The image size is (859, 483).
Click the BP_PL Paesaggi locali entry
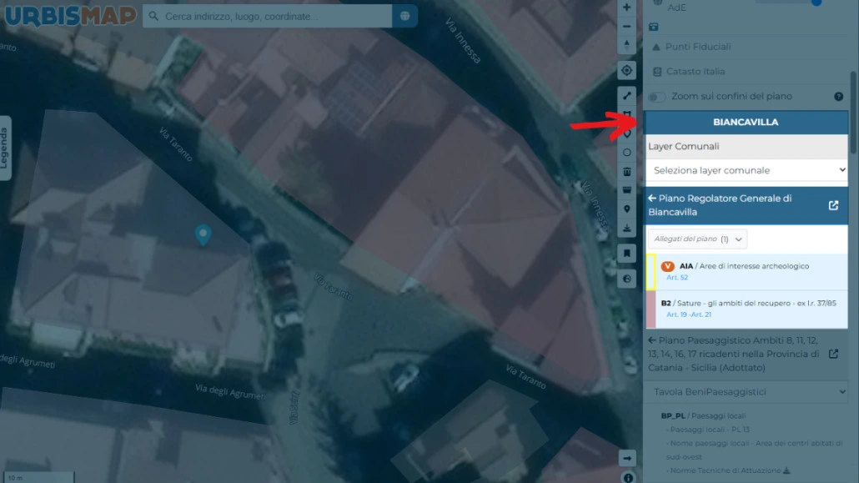tap(703, 415)
